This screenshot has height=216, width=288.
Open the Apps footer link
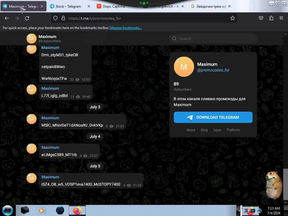(217, 130)
